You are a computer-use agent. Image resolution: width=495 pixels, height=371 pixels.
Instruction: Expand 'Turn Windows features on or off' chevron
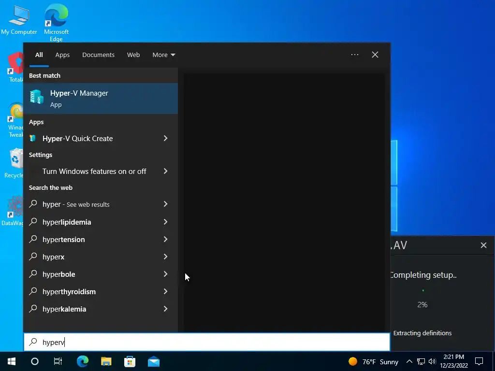point(165,171)
